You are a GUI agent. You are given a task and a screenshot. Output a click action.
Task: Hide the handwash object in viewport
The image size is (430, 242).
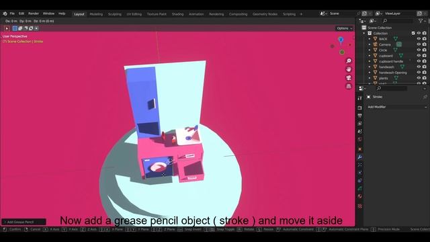click(419, 67)
